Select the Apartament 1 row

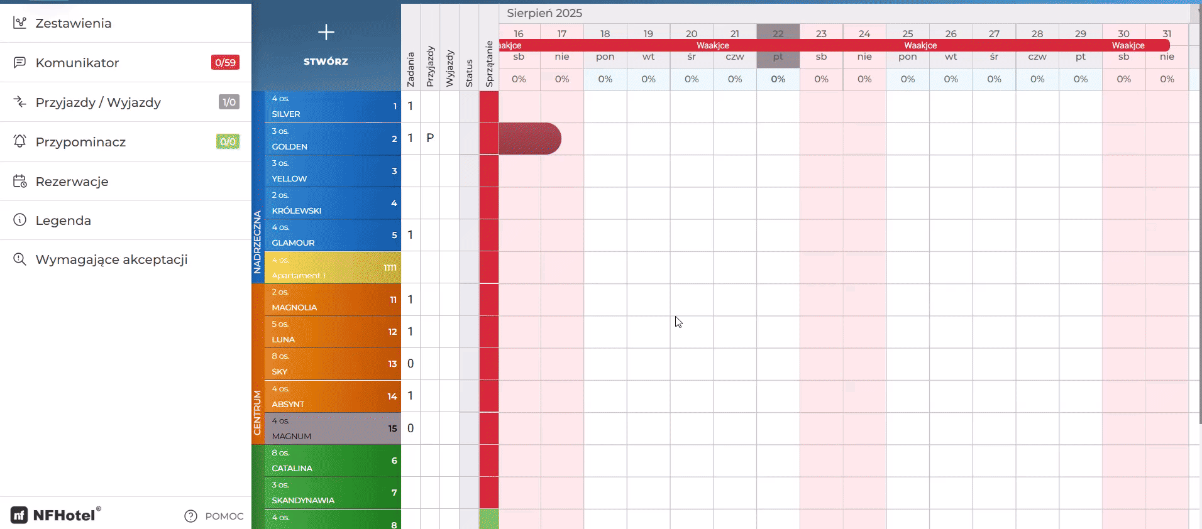coord(333,268)
